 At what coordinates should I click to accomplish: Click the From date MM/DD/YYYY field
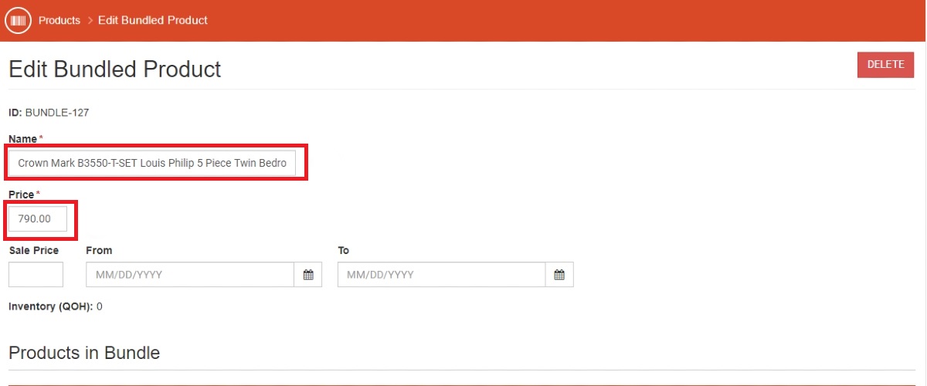189,275
